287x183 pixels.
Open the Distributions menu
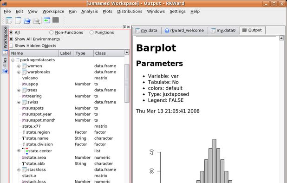[130, 11]
